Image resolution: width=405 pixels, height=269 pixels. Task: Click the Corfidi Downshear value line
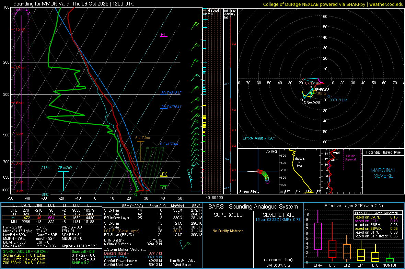[x=133, y=261]
